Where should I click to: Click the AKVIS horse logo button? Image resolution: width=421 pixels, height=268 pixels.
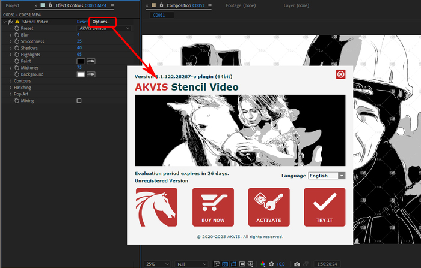click(156, 207)
